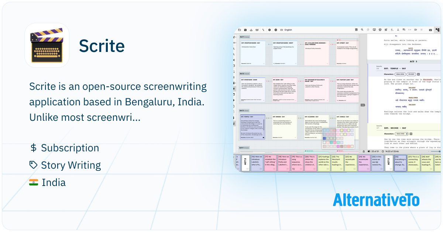Click the globe language icon

pyautogui.click(x=275, y=30)
